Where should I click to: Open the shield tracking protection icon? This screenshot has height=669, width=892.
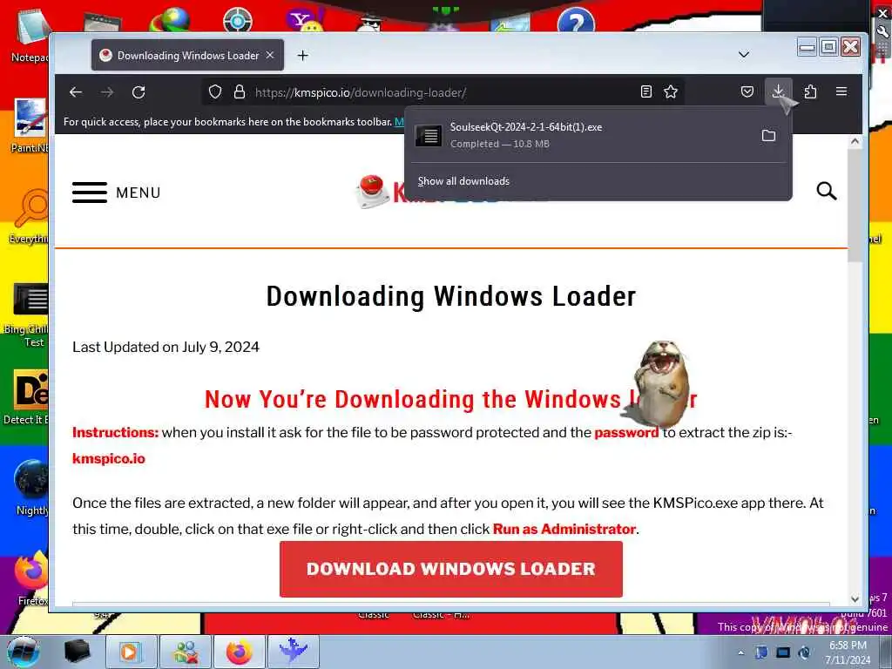pyautogui.click(x=215, y=91)
